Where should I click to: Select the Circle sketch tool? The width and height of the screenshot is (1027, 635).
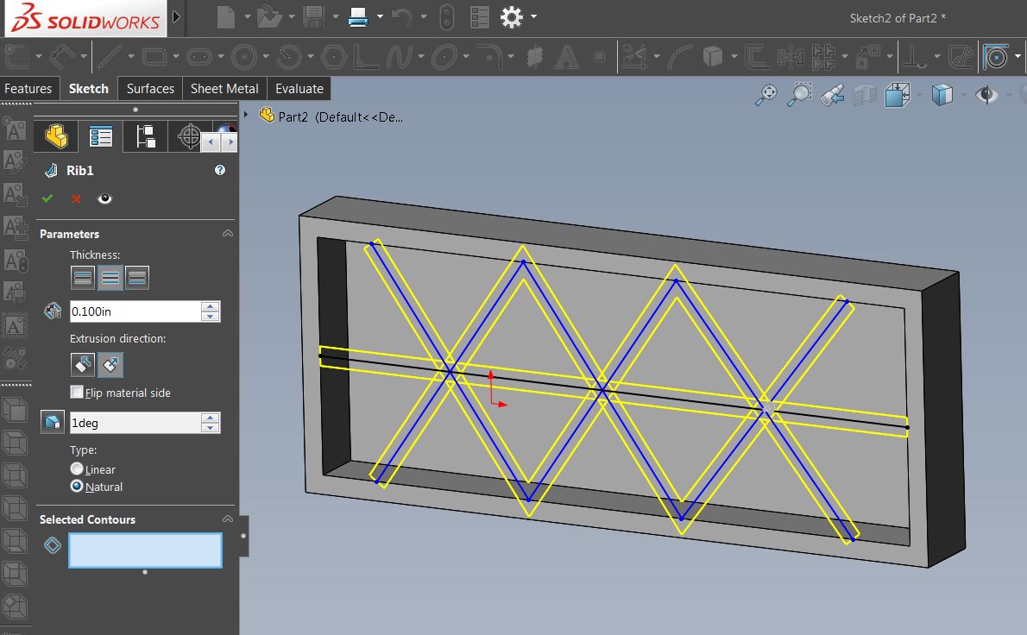245,57
